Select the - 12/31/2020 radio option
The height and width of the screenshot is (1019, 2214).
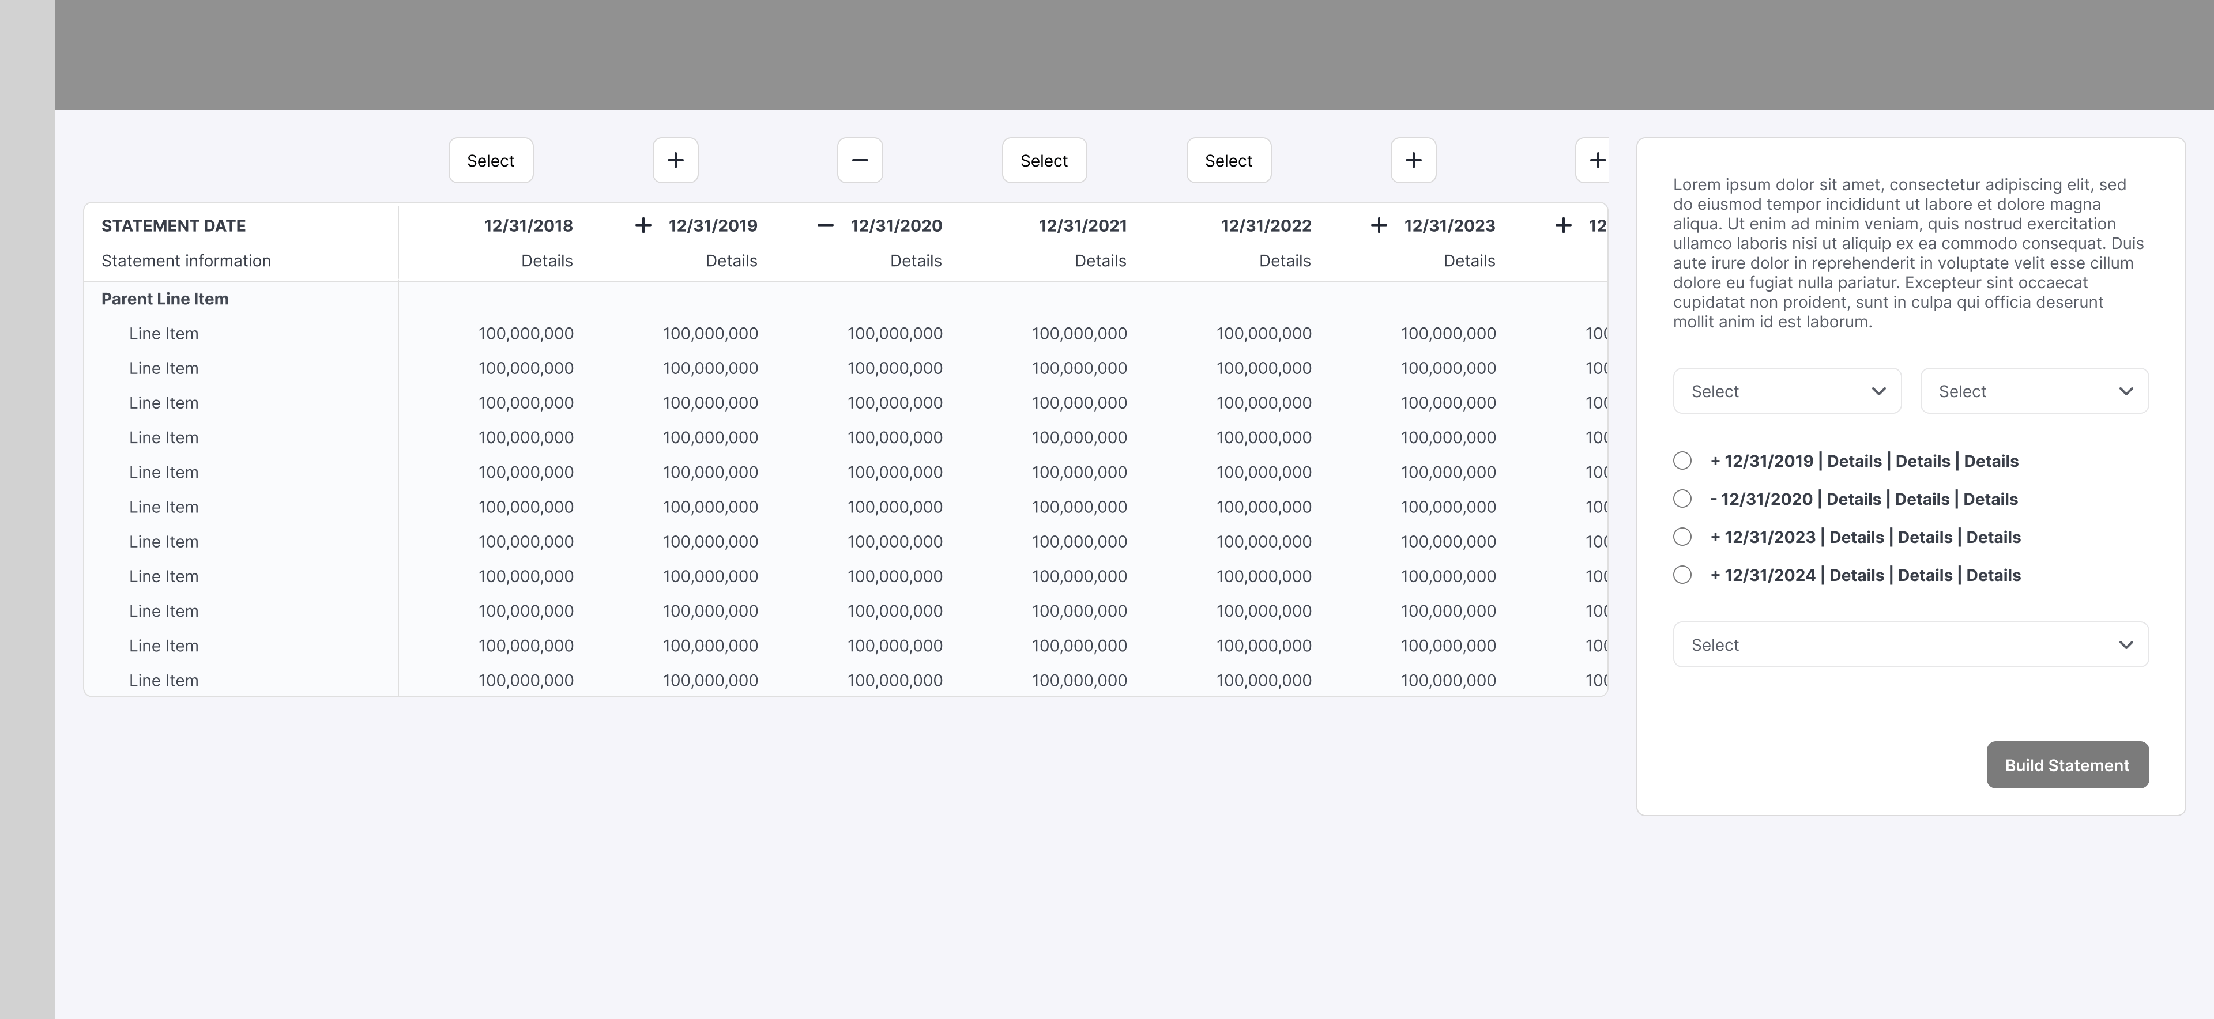(x=1682, y=499)
